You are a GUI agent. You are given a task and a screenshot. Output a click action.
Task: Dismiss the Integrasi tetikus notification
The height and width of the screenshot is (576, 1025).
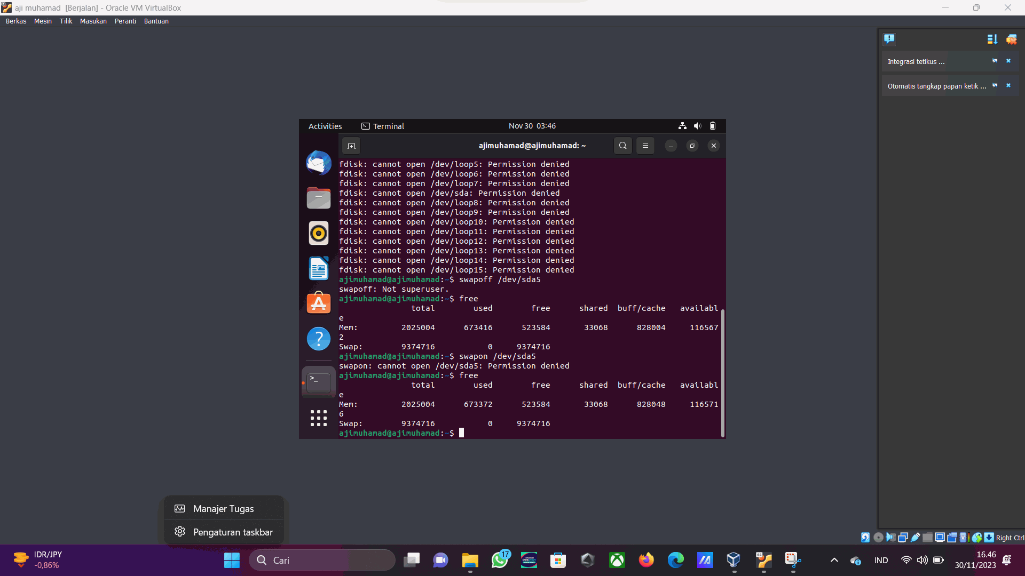1008,61
